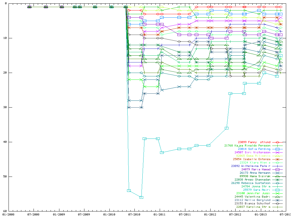
Task: Click the black diamond marker beside Bianca Schulhof
Action: pyautogui.click(x=278, y=204)
